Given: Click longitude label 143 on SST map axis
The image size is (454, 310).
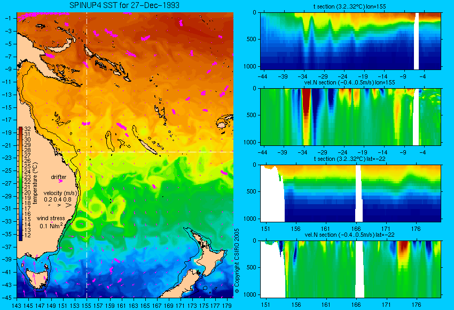Looking at the screenshot, I should [x=17, y=305].
